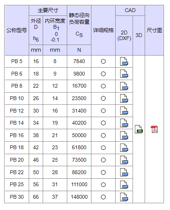
Task: Select the PB 10 model name
Action: (x=17, y=99)
